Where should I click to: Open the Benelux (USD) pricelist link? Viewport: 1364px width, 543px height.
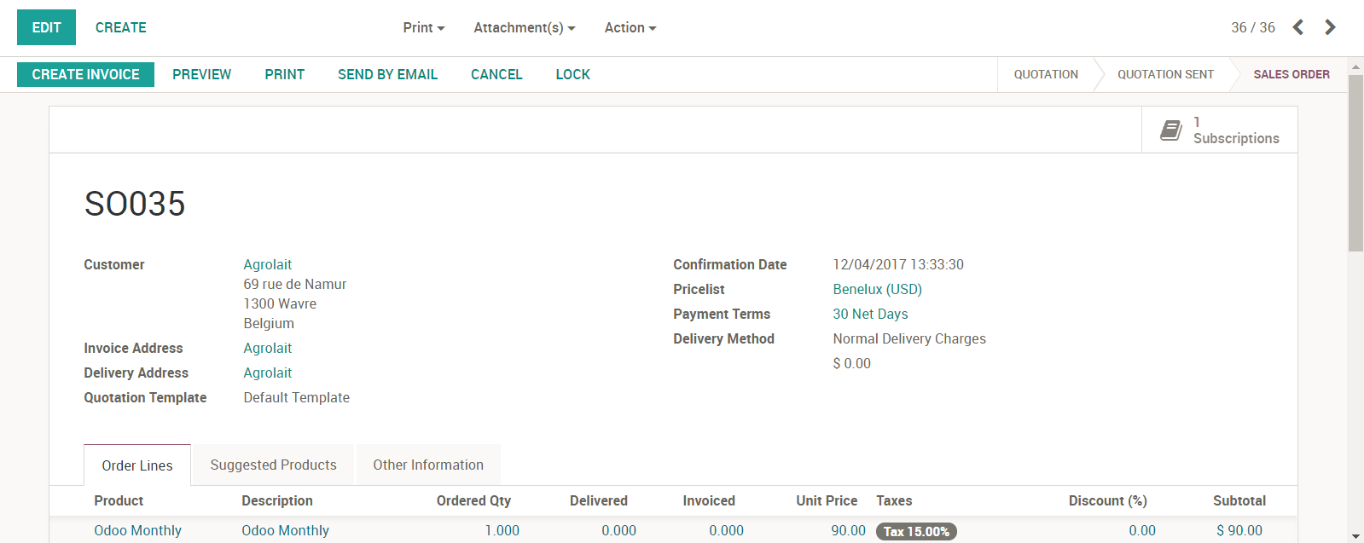click(877, 289)
